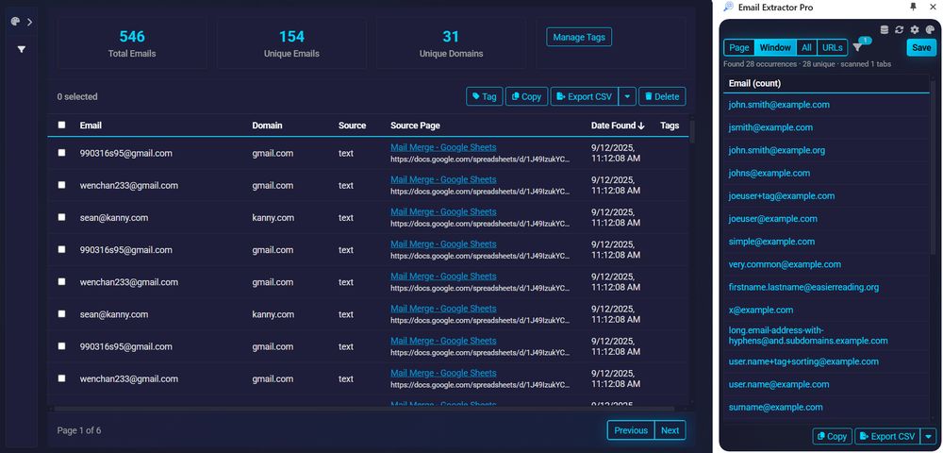Expand the left sidebar with the chevron arrow
This screenshot has width=943, height=453.
click(29, 22)
